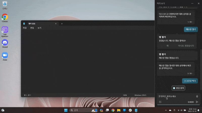
Task: Open the 보기 menu in Notepad
Action: (x=39, y=28)
